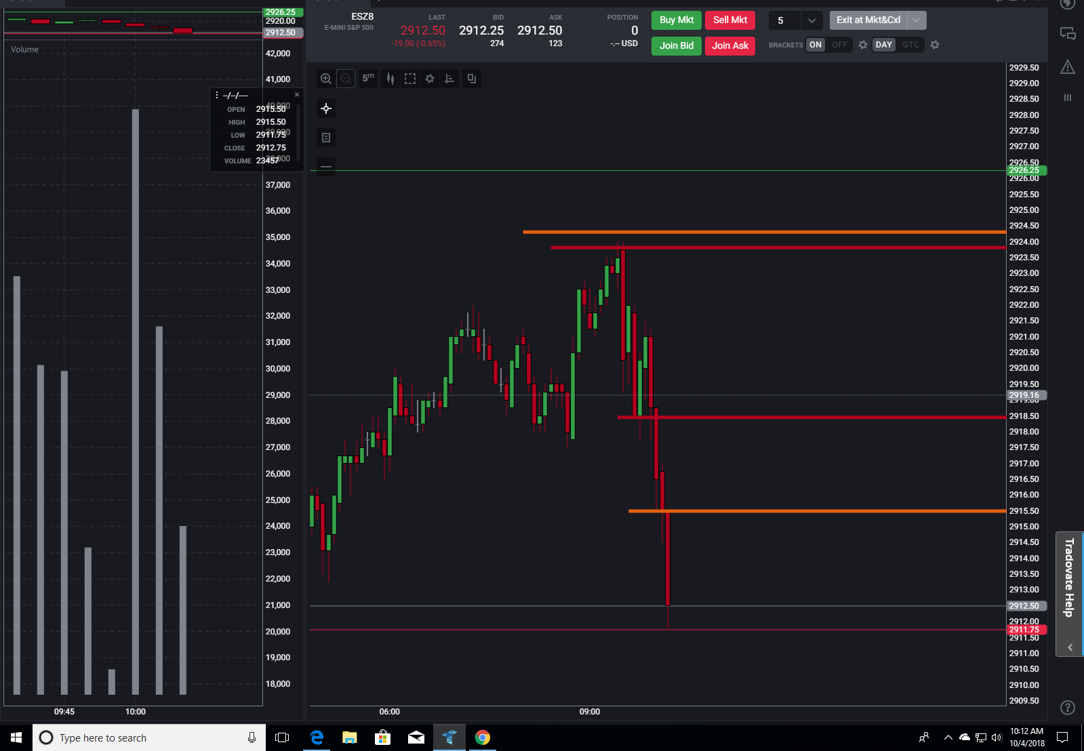Open the chart settings gear
This screenshot has height=751, width=1084.
pyautogui.click(x=430, y=79)
